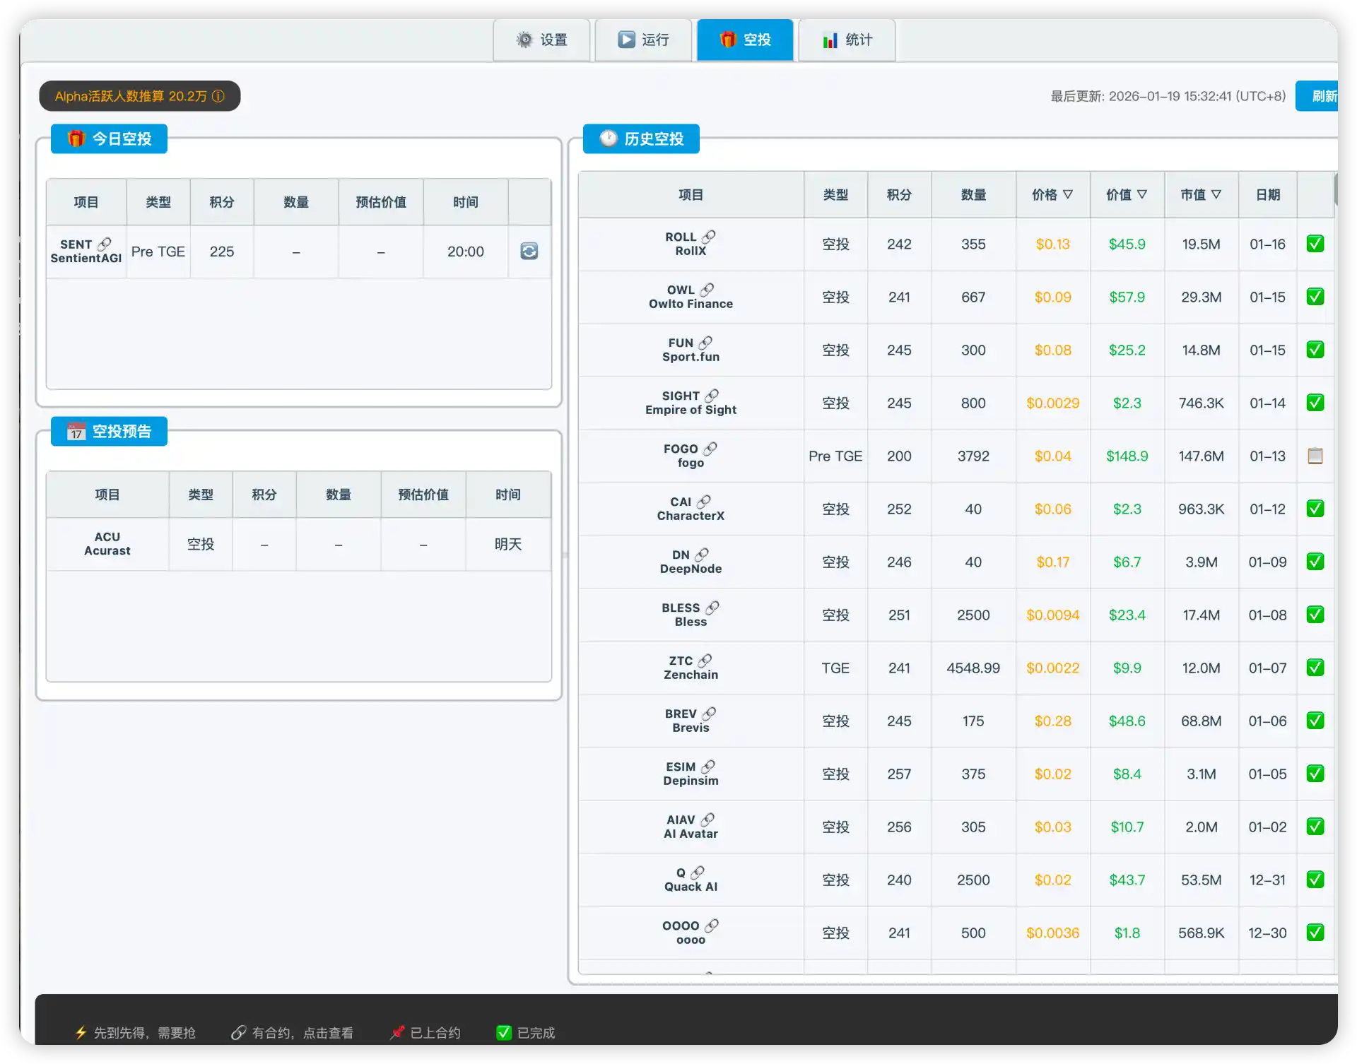The width and height of the screenshot is (1357, 1064).
Task: Switch to the 统计 tab
Action: [847, 40]
